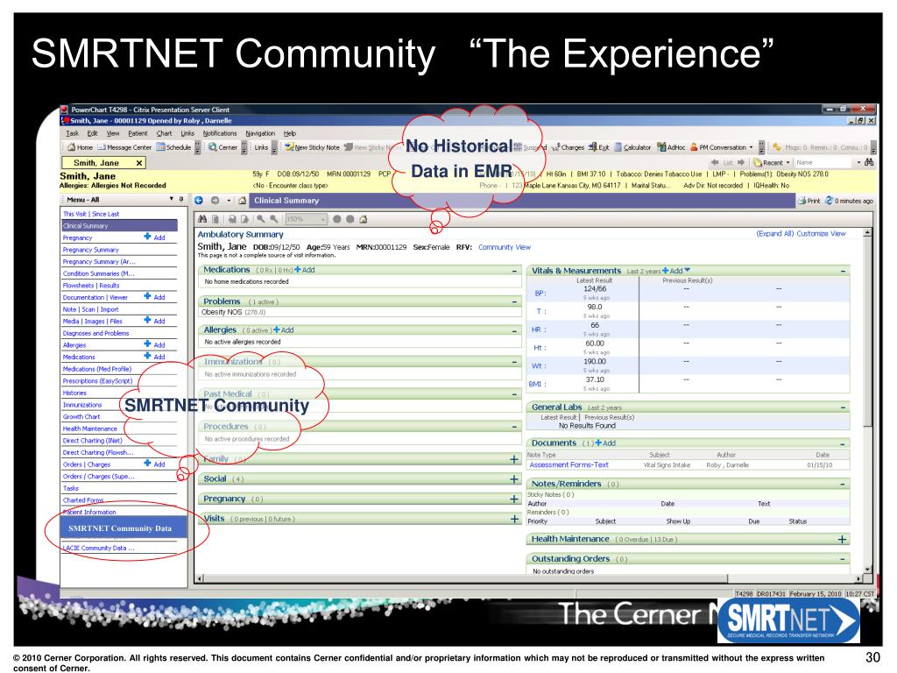Click the Cerner toolbar button
Viewport: 897px width, 673px height.
tap(222, 147)
